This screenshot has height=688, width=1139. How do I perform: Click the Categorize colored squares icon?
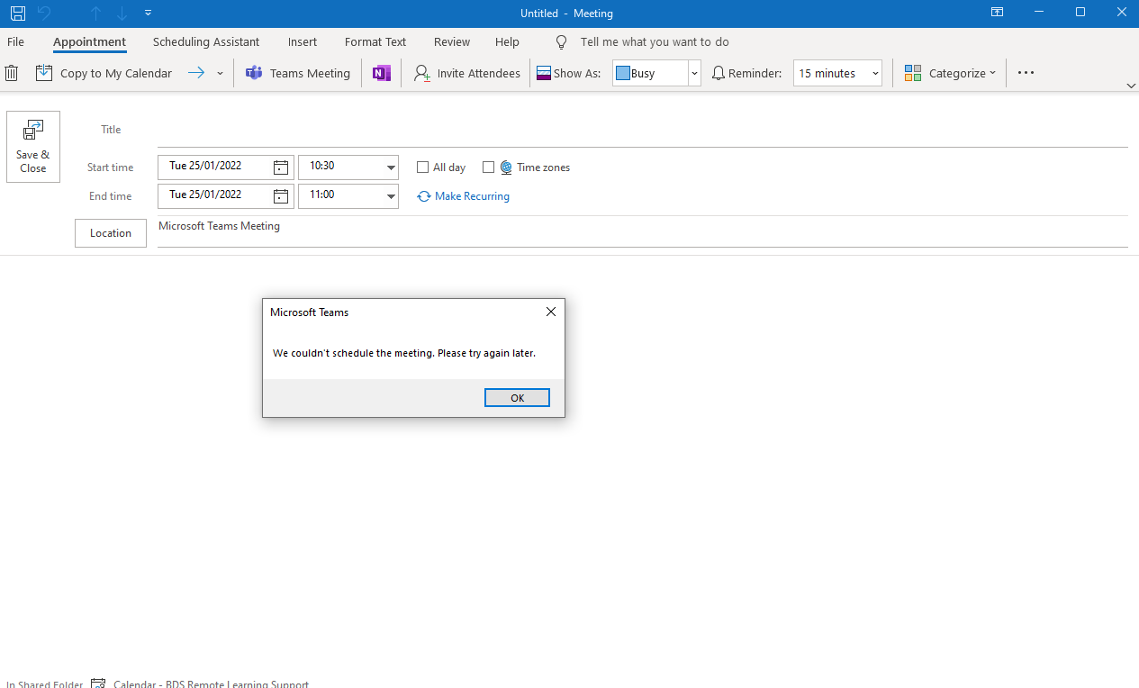pos(913,73)
